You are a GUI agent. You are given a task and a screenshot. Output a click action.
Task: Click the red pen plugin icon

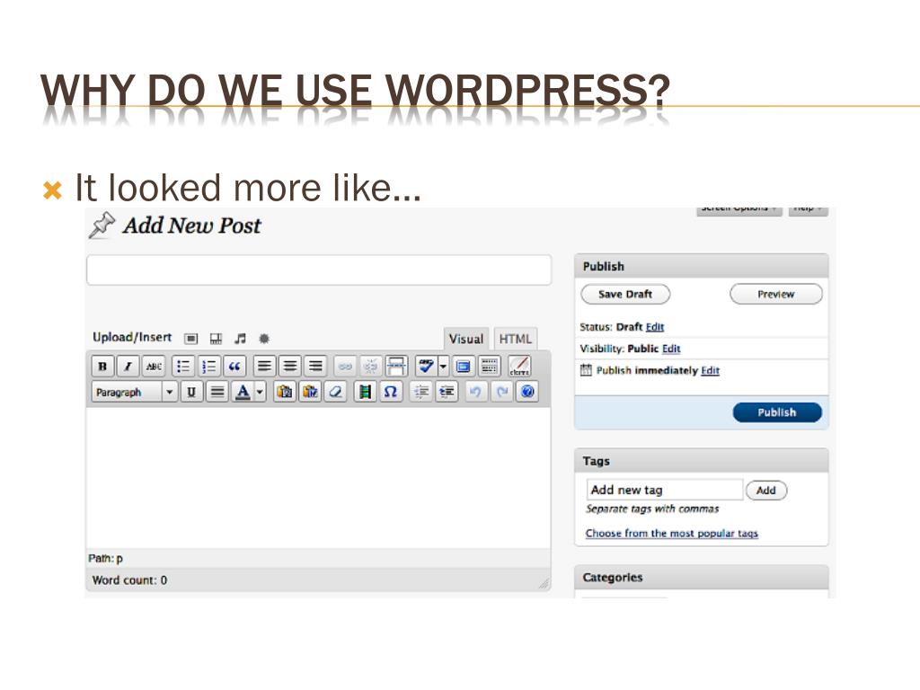pyautogui.click(x=519, y=367)
